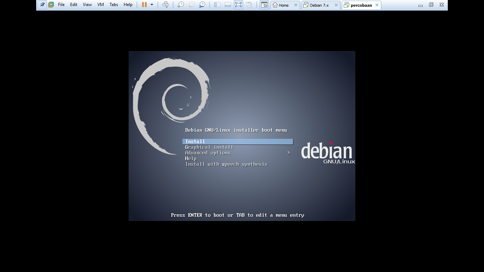Toggle the library panel visibility
The height and width of the screenshot is (272, 484).
coord(216,5)
